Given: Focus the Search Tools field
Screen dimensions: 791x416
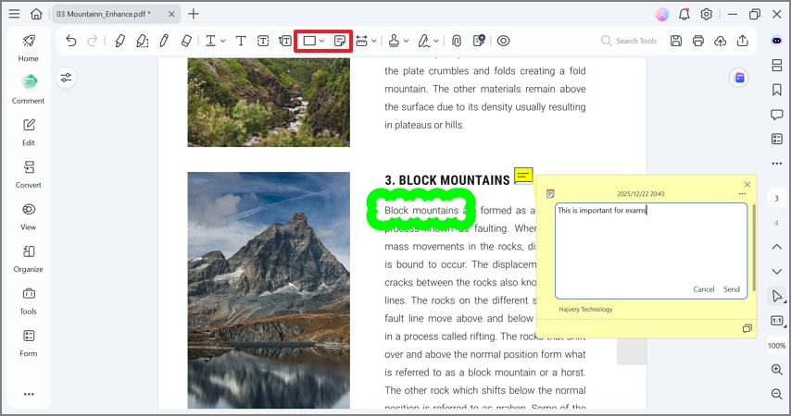Looking at the screenshot, I should 629,41.
